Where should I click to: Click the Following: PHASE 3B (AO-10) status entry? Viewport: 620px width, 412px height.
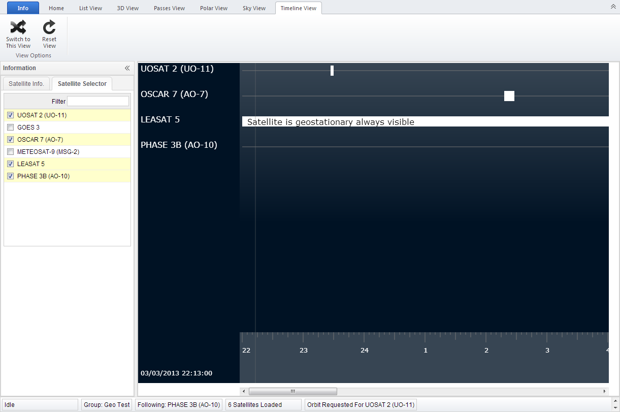[179, 405]
